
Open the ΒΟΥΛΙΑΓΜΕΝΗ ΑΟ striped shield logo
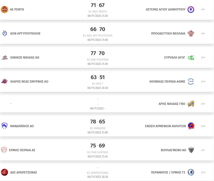pos(191,150)
